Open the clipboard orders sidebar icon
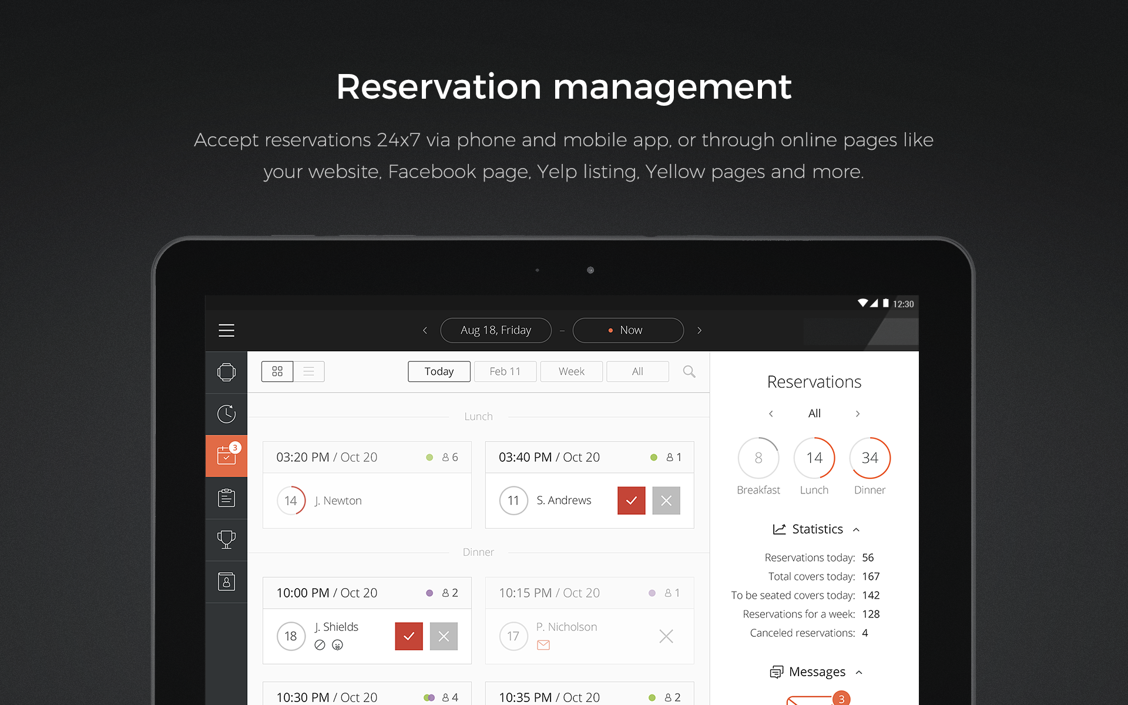Screen dimensions: 1128x705 (226, 498)
